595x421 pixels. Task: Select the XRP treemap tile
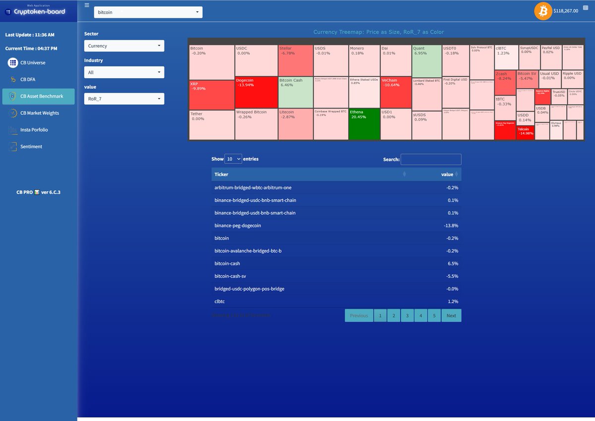click(x=212, y=95)
